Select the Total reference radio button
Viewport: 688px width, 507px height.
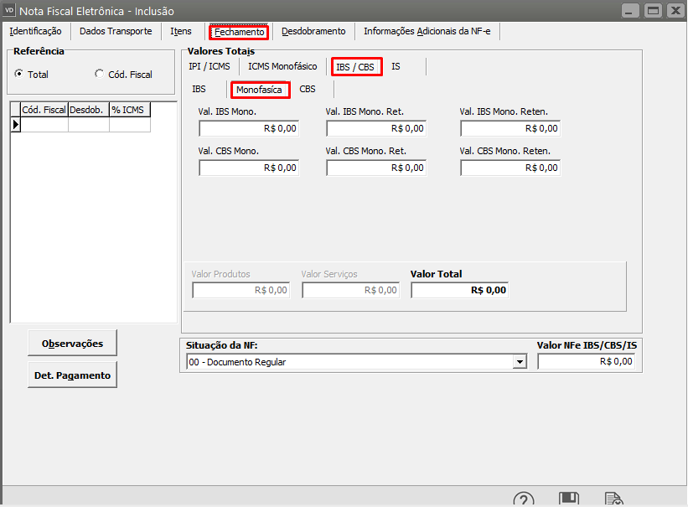pyautogui.click(x=19, y=74)
